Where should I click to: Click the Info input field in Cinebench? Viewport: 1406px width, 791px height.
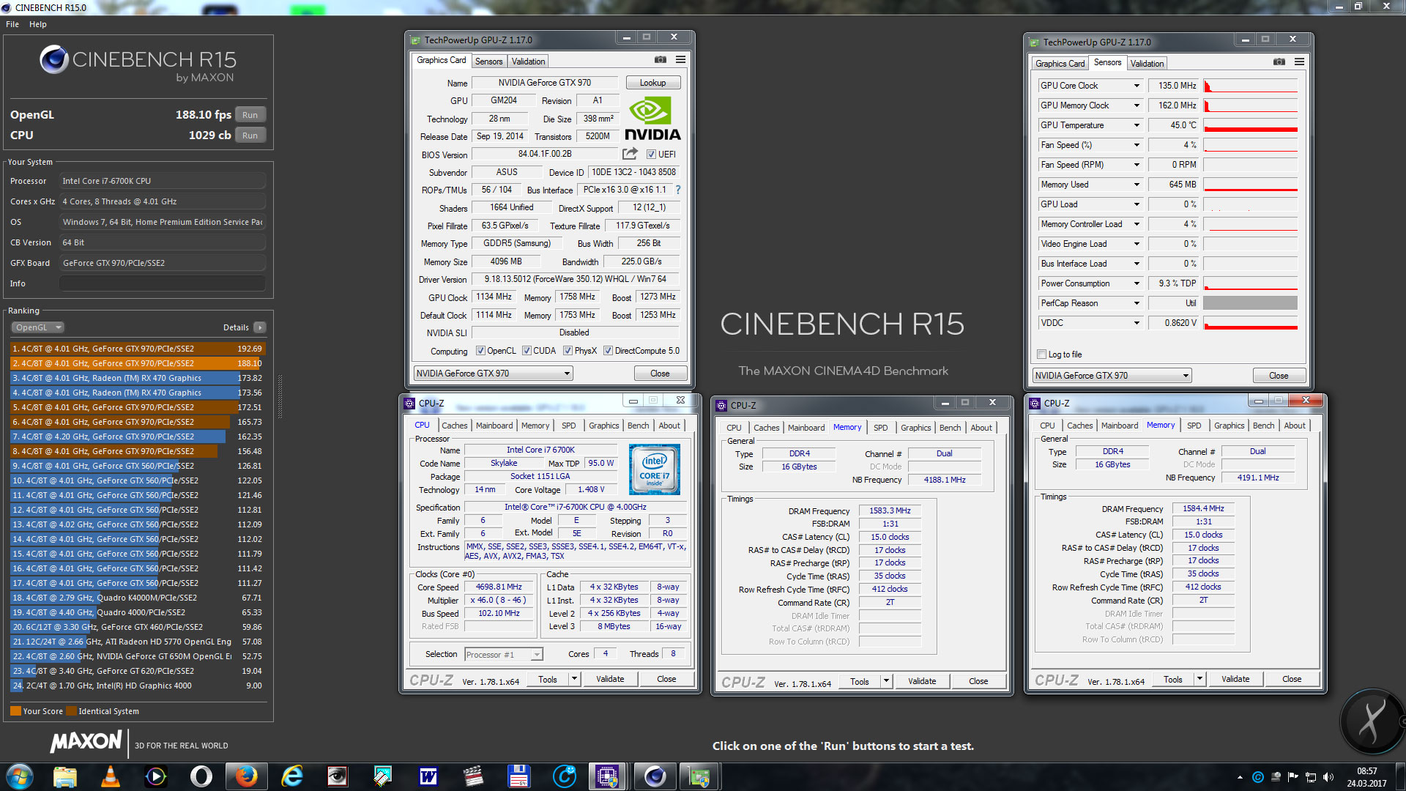click(163, 283)
